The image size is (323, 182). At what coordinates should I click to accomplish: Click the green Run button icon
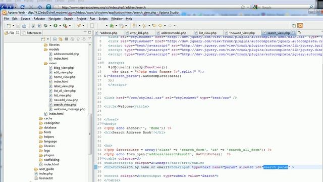click(56, 26)
